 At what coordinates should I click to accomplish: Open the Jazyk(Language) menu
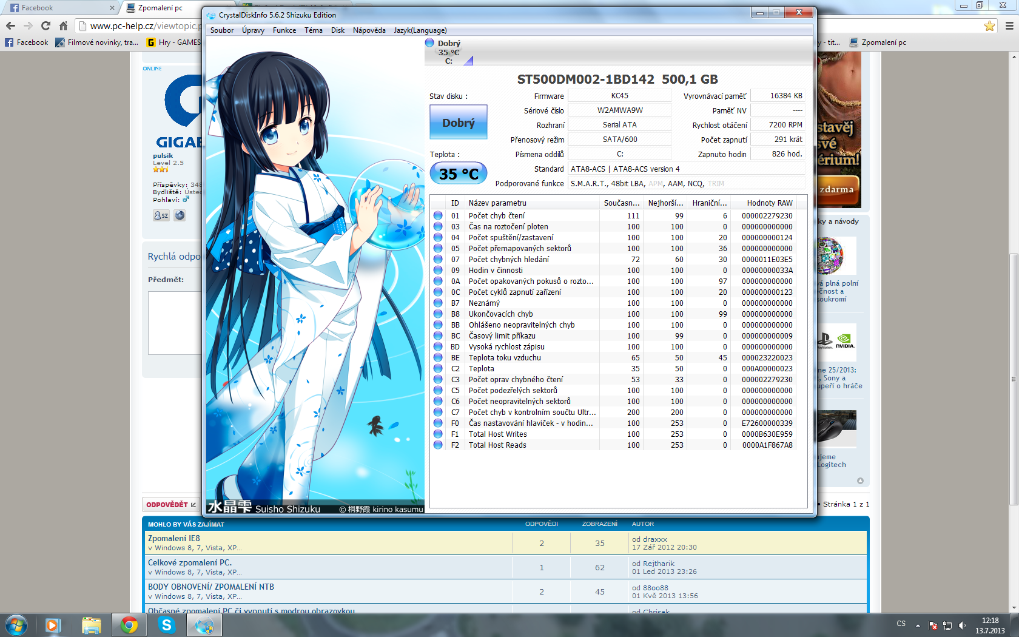point(420,30)
